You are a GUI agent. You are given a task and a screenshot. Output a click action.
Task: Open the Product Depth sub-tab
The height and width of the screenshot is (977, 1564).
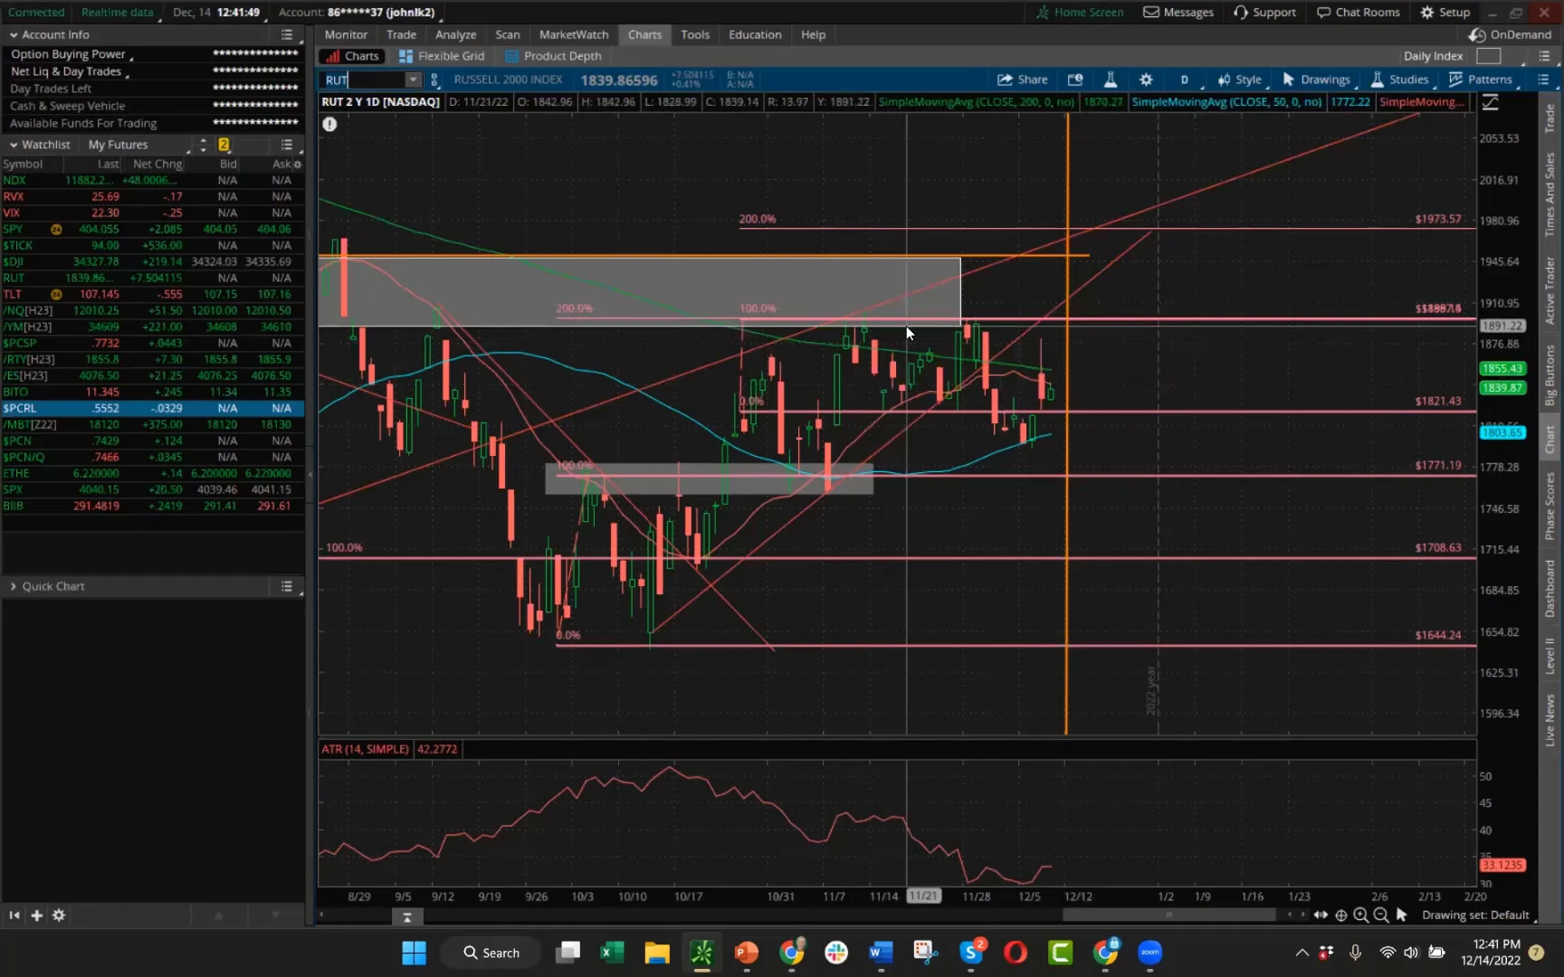[x=553, y=56]
